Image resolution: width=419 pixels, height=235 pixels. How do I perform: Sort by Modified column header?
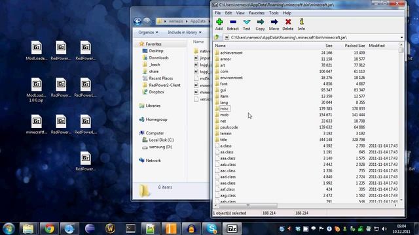pyautogui.click(x=376, y=46)
